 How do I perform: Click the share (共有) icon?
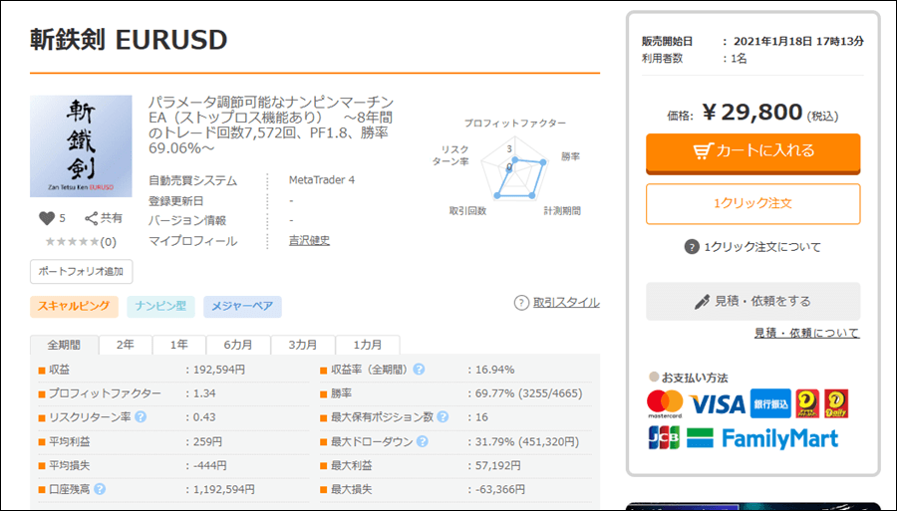click(92, 218)
